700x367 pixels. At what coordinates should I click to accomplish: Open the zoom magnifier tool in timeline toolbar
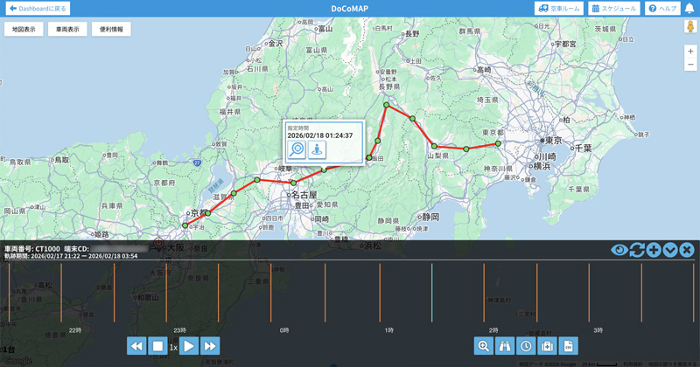[484, 346]
